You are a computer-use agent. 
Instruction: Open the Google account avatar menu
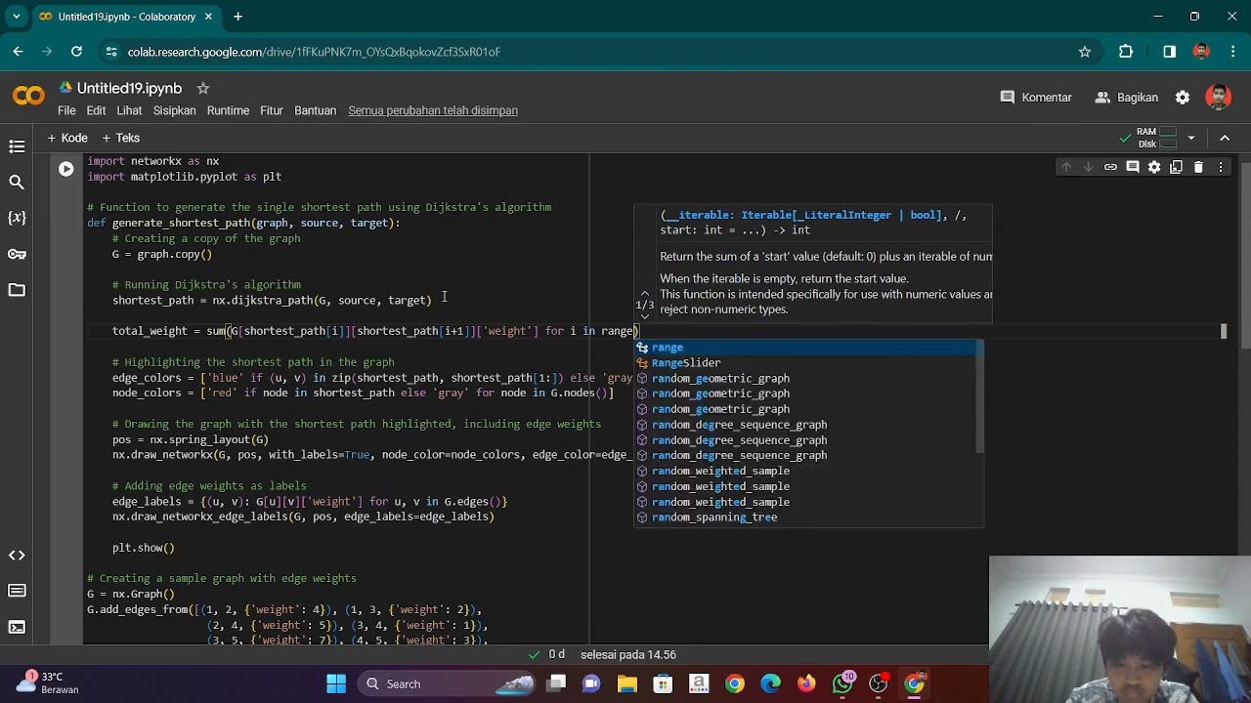1218,97
